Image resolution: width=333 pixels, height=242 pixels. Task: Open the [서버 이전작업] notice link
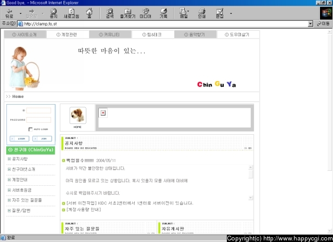pyautogui.click(x=130, y=203)
